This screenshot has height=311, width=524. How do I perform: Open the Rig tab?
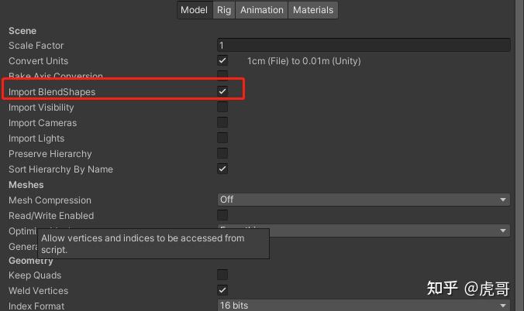pos(224,10)
